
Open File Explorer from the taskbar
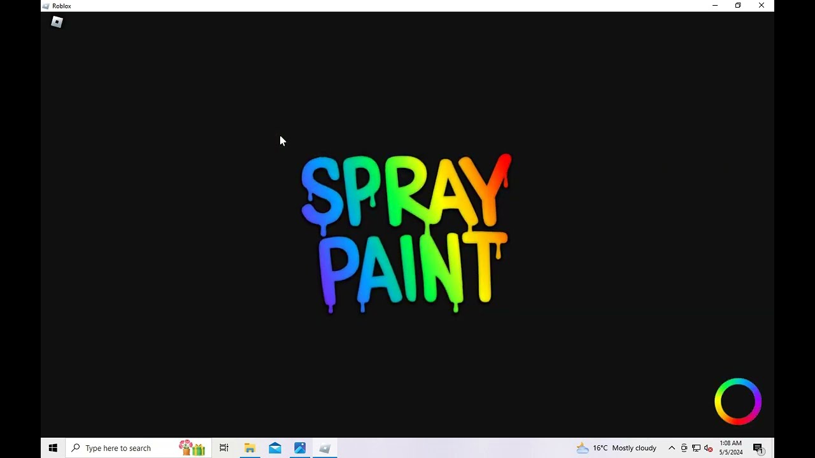point(250,448)
